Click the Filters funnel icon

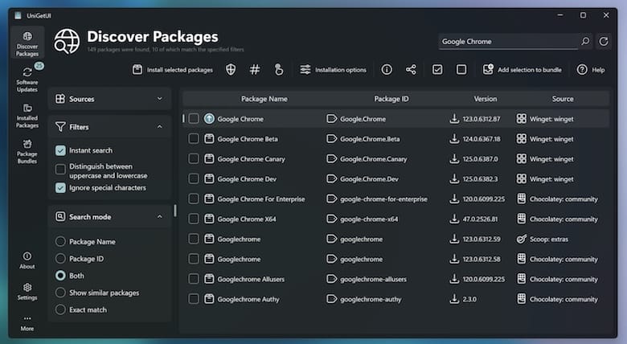click(60, 126)
